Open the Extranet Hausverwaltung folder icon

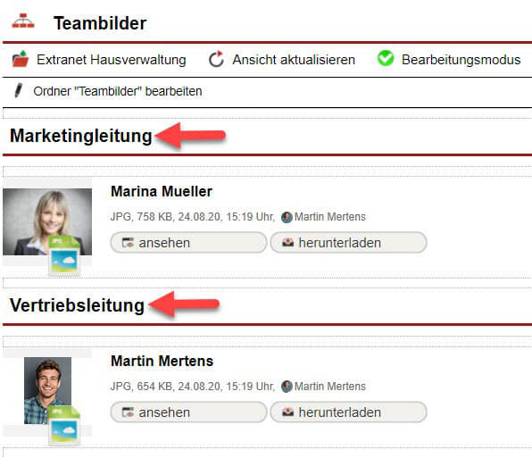point(20,59)
